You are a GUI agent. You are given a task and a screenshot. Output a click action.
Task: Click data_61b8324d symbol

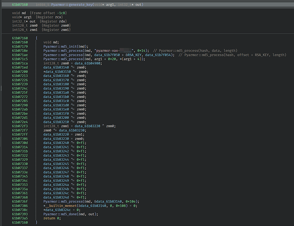pyautogui.click(x=56, y=197)
